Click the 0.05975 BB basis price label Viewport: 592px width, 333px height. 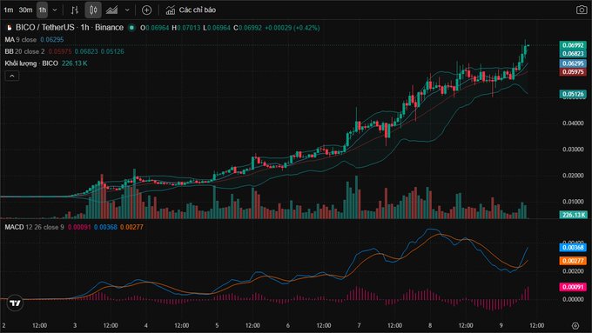(573, 71)
